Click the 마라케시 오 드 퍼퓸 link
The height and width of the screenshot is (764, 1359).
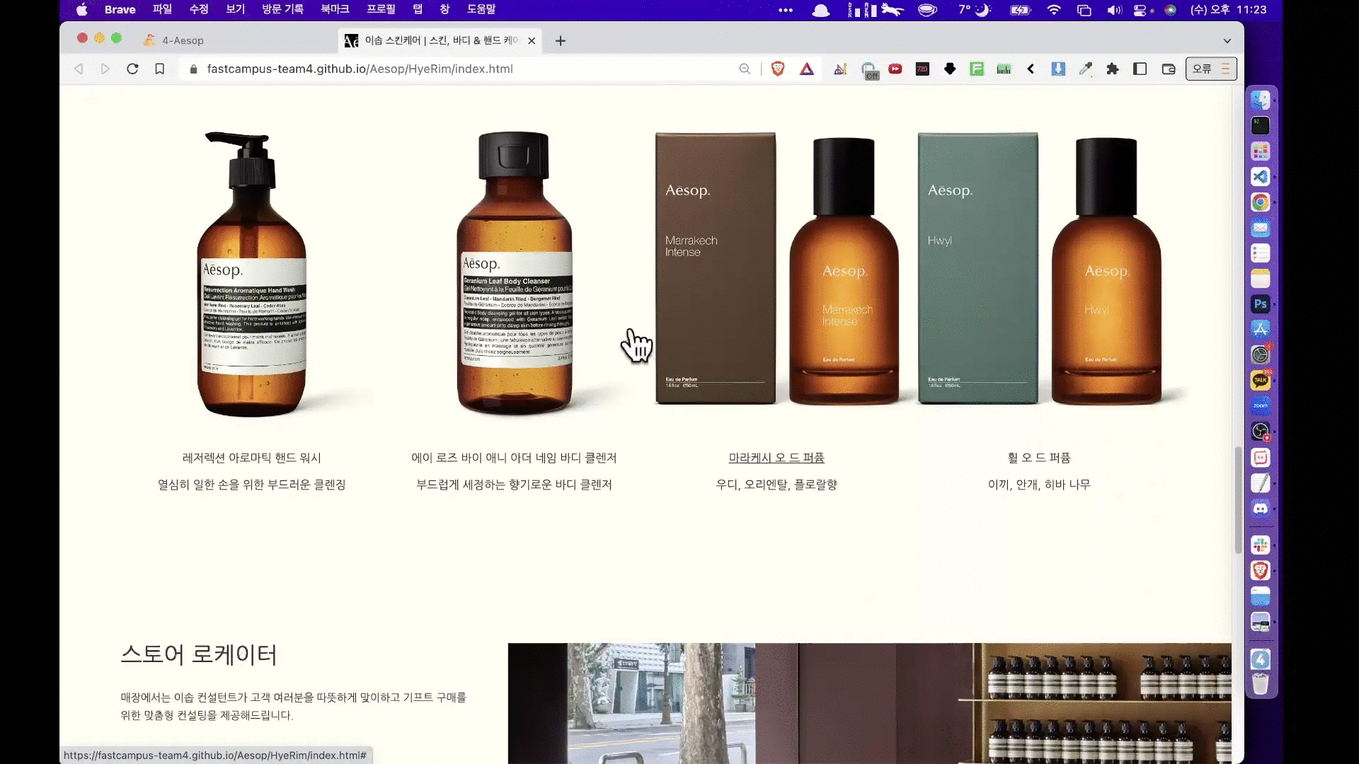pyautogui.click(x=776, y=458)
